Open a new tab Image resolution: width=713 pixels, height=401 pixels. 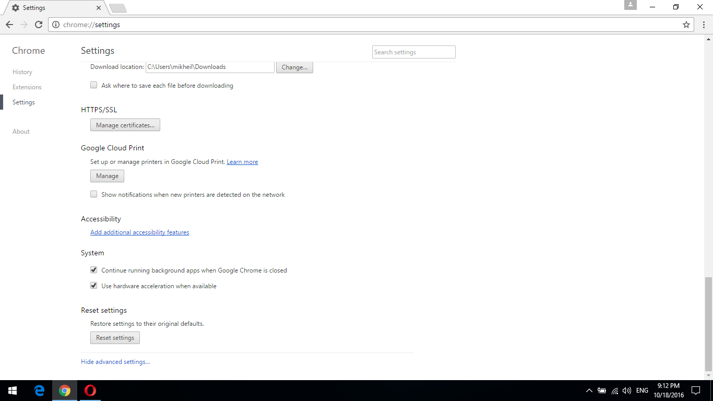pyautogui.click(x=118, y=8)
